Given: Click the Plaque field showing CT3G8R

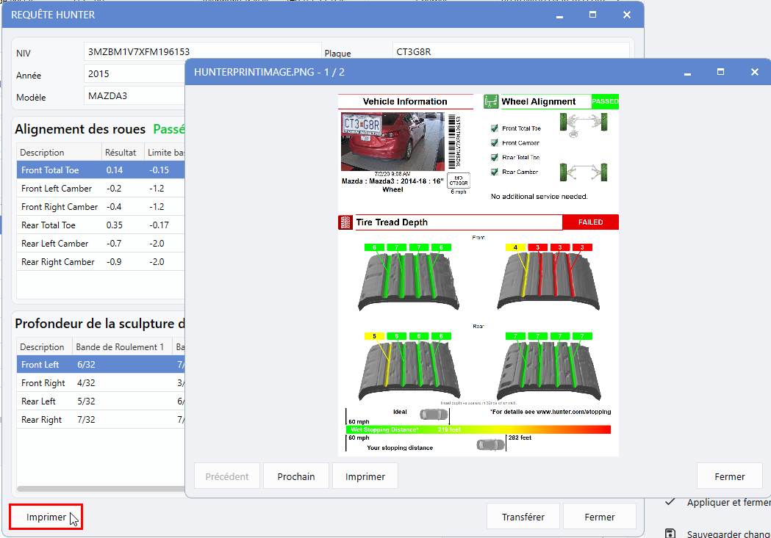Looking at the screenshot, I should pyautogui.click(x=511, y=51).
